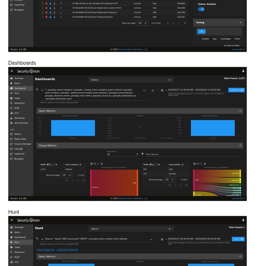Open Kibana from the Tools sidebar
Screen dimensions: 255x266
point(18,134)
